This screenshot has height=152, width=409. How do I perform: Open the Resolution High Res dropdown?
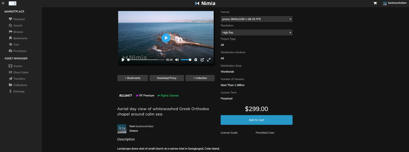click(x=256, y=33)
